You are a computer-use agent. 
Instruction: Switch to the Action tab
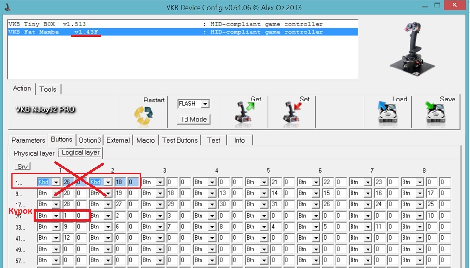[21, 89]
